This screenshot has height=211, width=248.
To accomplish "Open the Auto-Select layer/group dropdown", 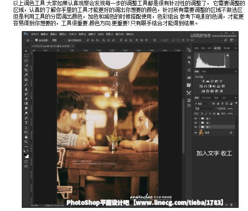I will point(56,40).
